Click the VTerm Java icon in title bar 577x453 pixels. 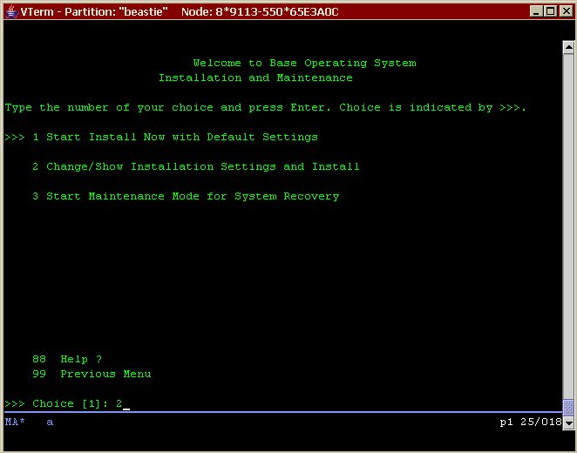point(11,11)
